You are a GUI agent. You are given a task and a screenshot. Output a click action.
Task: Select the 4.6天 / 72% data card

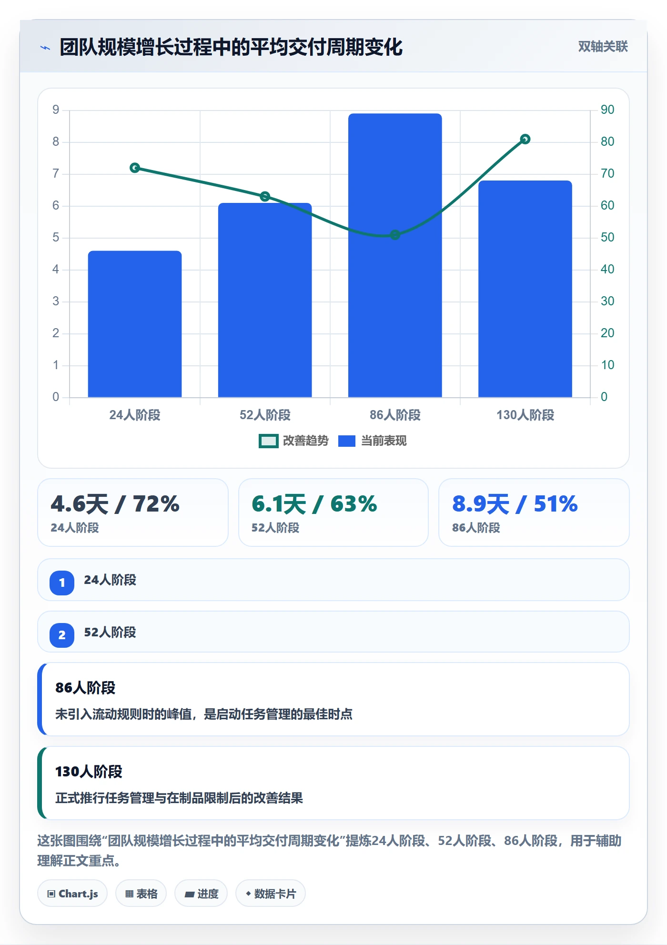(x=133, y=513)
